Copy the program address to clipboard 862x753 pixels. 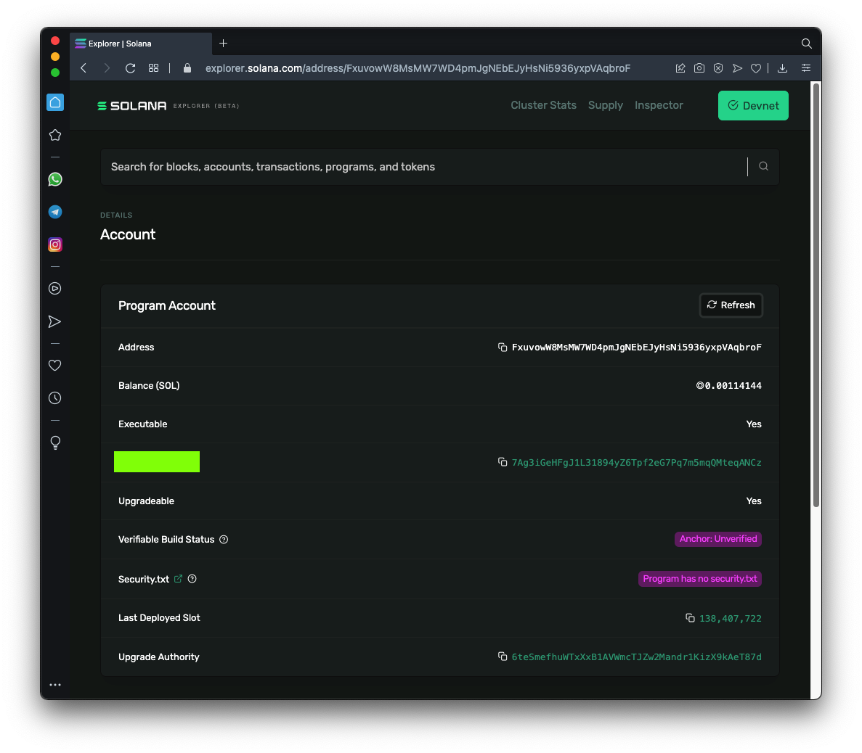tap(503, 347)
